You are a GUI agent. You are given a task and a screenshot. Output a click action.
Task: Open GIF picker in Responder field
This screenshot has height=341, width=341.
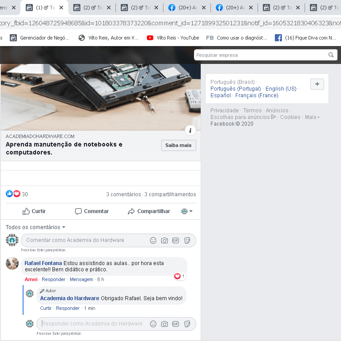tap(175, 324)
